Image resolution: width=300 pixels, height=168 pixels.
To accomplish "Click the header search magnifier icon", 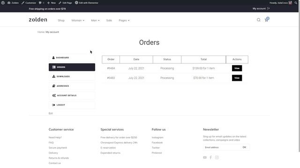I will click(258, 20).
